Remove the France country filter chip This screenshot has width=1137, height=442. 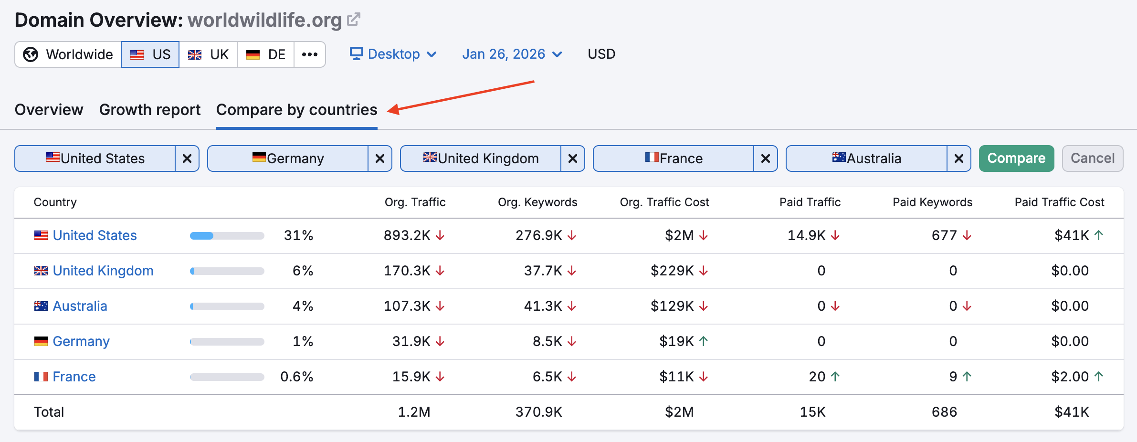[x=766, y=158]
